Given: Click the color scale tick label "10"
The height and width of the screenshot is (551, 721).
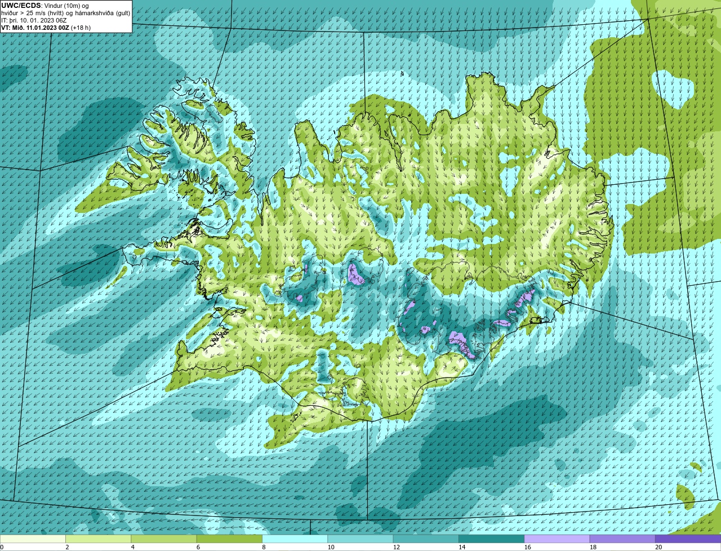Looking at the screenshot, I should (331, 547).
